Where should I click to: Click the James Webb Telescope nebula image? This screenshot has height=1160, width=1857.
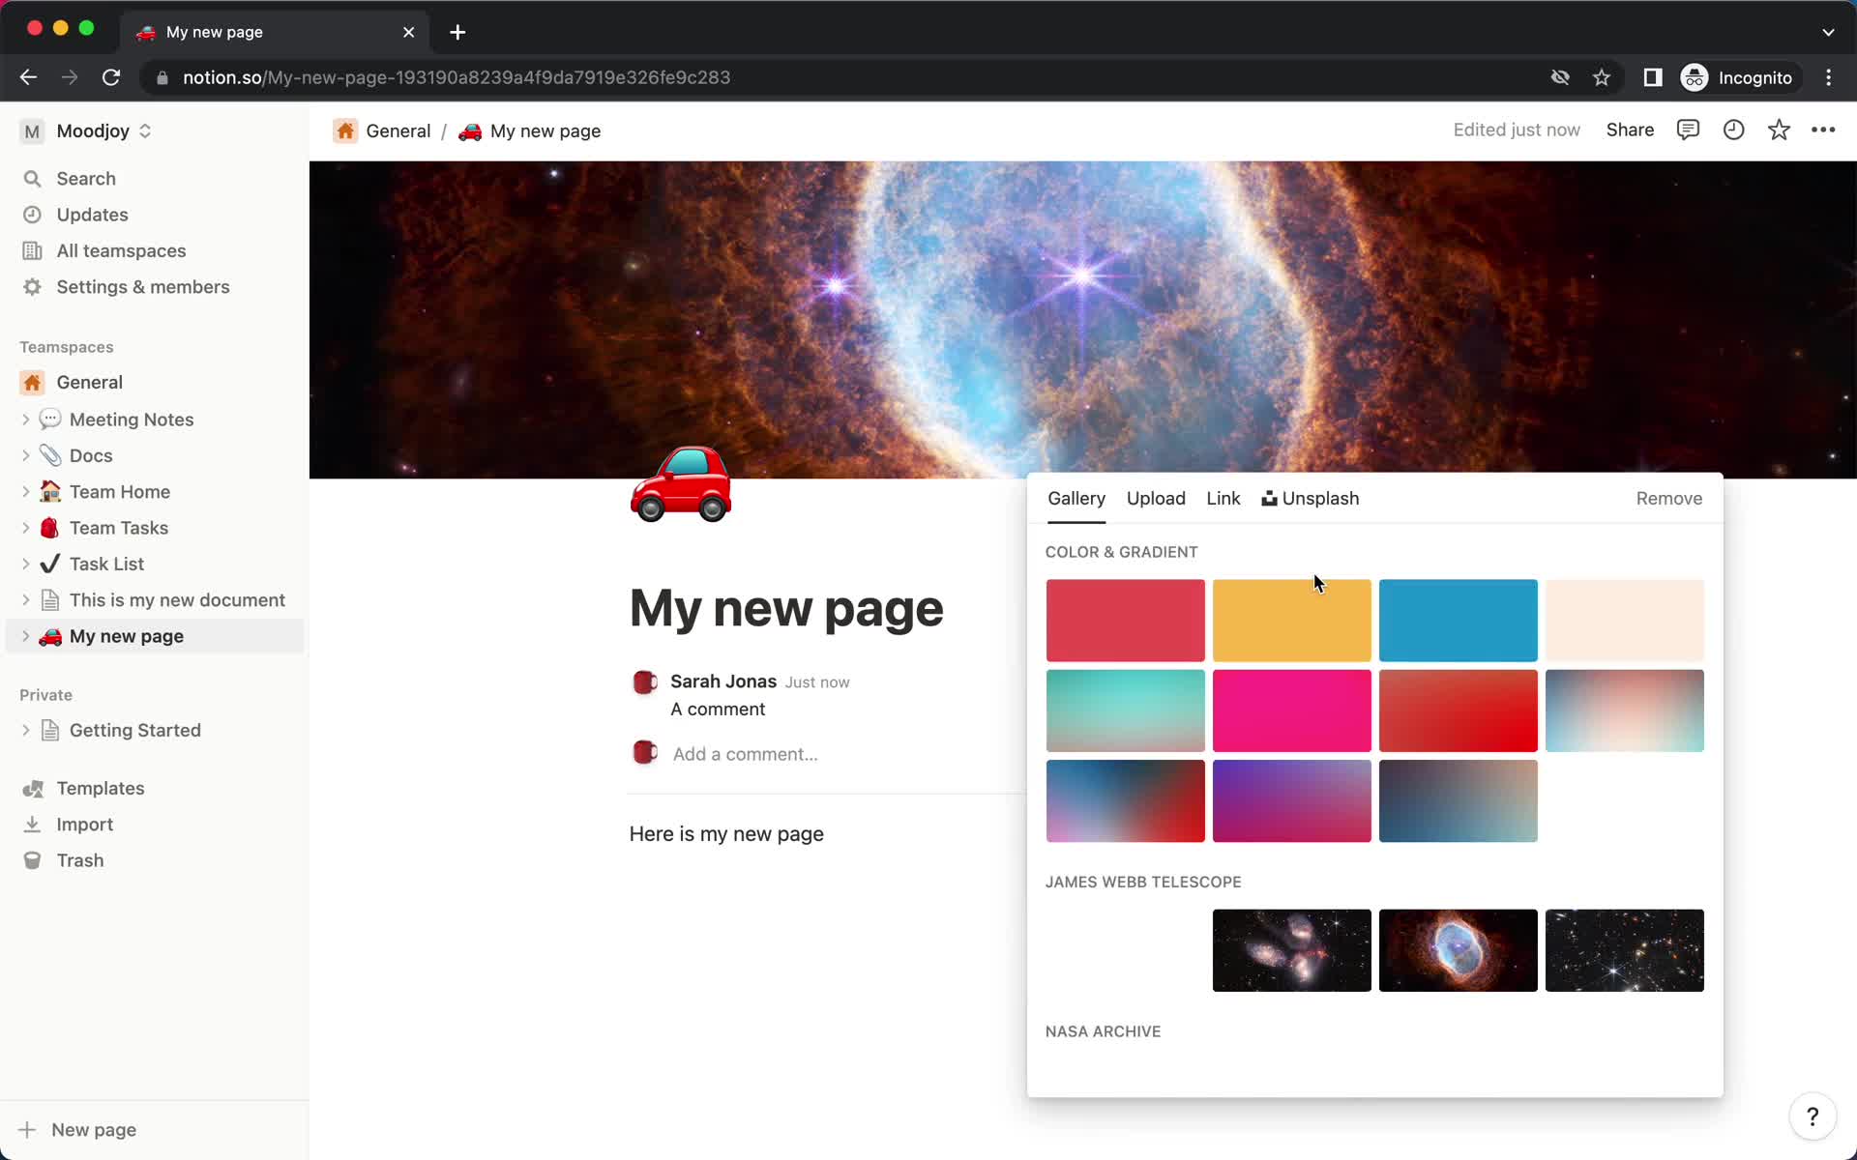coord(1458,950)
